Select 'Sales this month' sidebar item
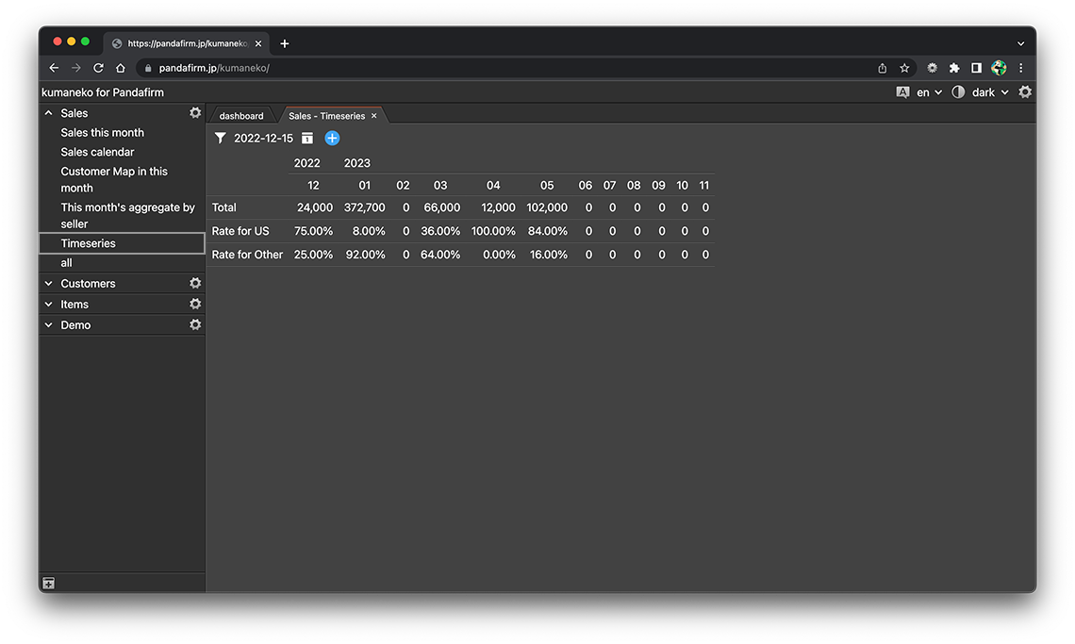This screenshot has width=1075, height=644. click(x=103, y=133)
